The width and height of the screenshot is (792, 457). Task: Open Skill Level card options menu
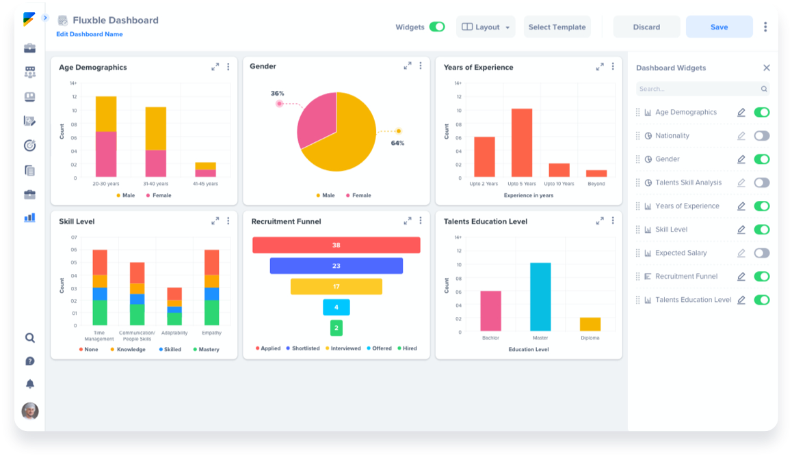click(x=228, y=221)
